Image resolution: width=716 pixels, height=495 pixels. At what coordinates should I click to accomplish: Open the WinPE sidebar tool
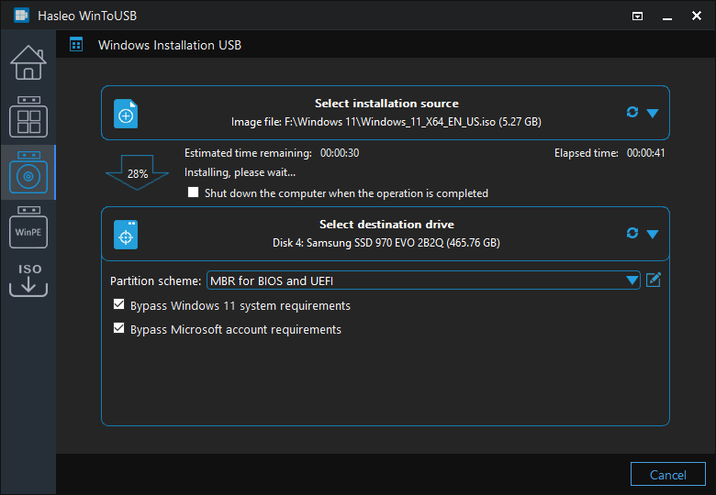coord(28,227)
